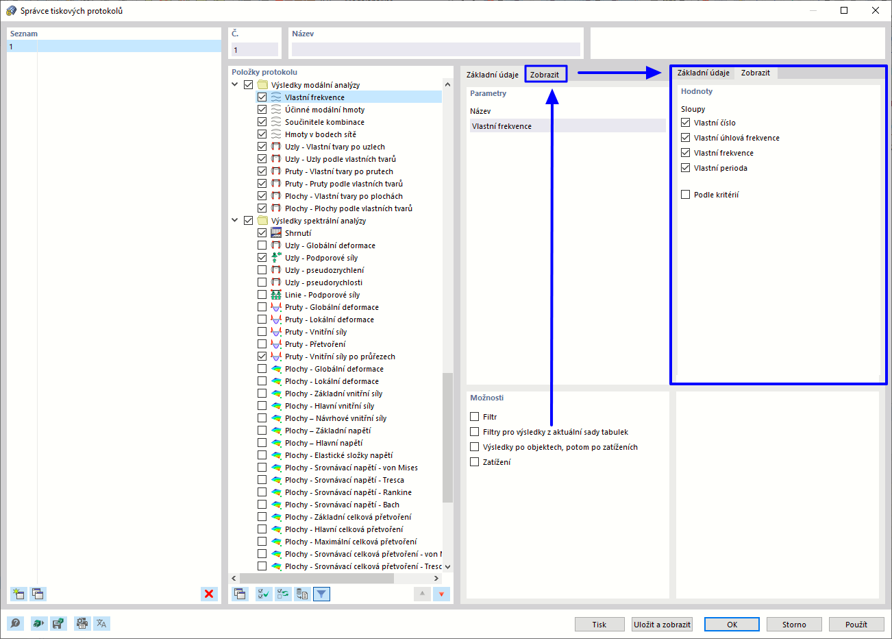892x639 pixels.
Task: Click the diagram icon beside Pruty - Vnitřní síly
Action: tap(276, 332)
